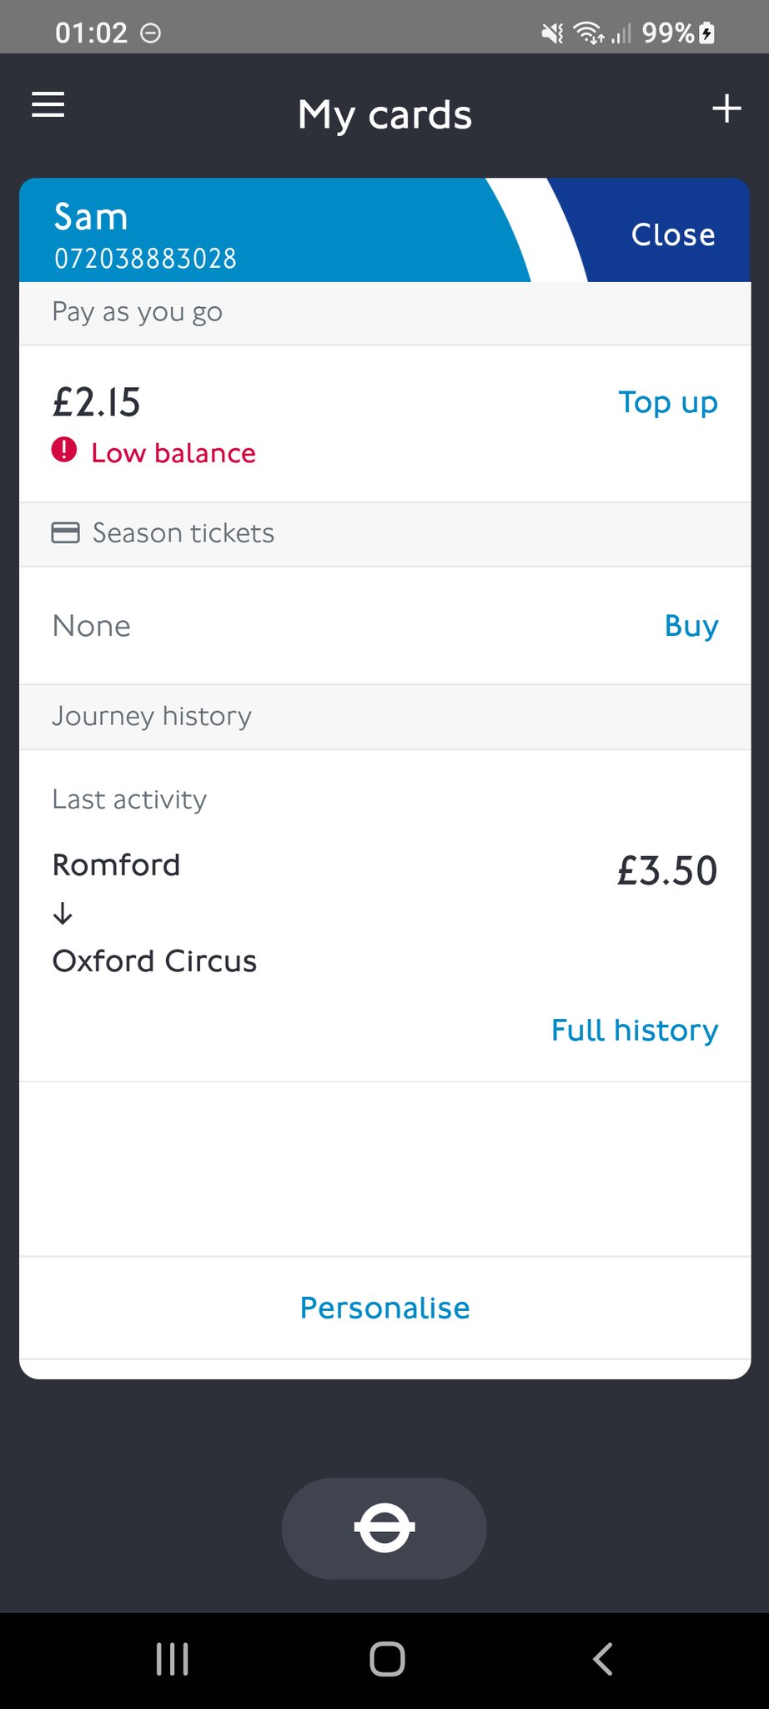This screenshot has width=769, height=1709.
Task: Tap the TfL roundel button
Action: tap(384, 1528)
